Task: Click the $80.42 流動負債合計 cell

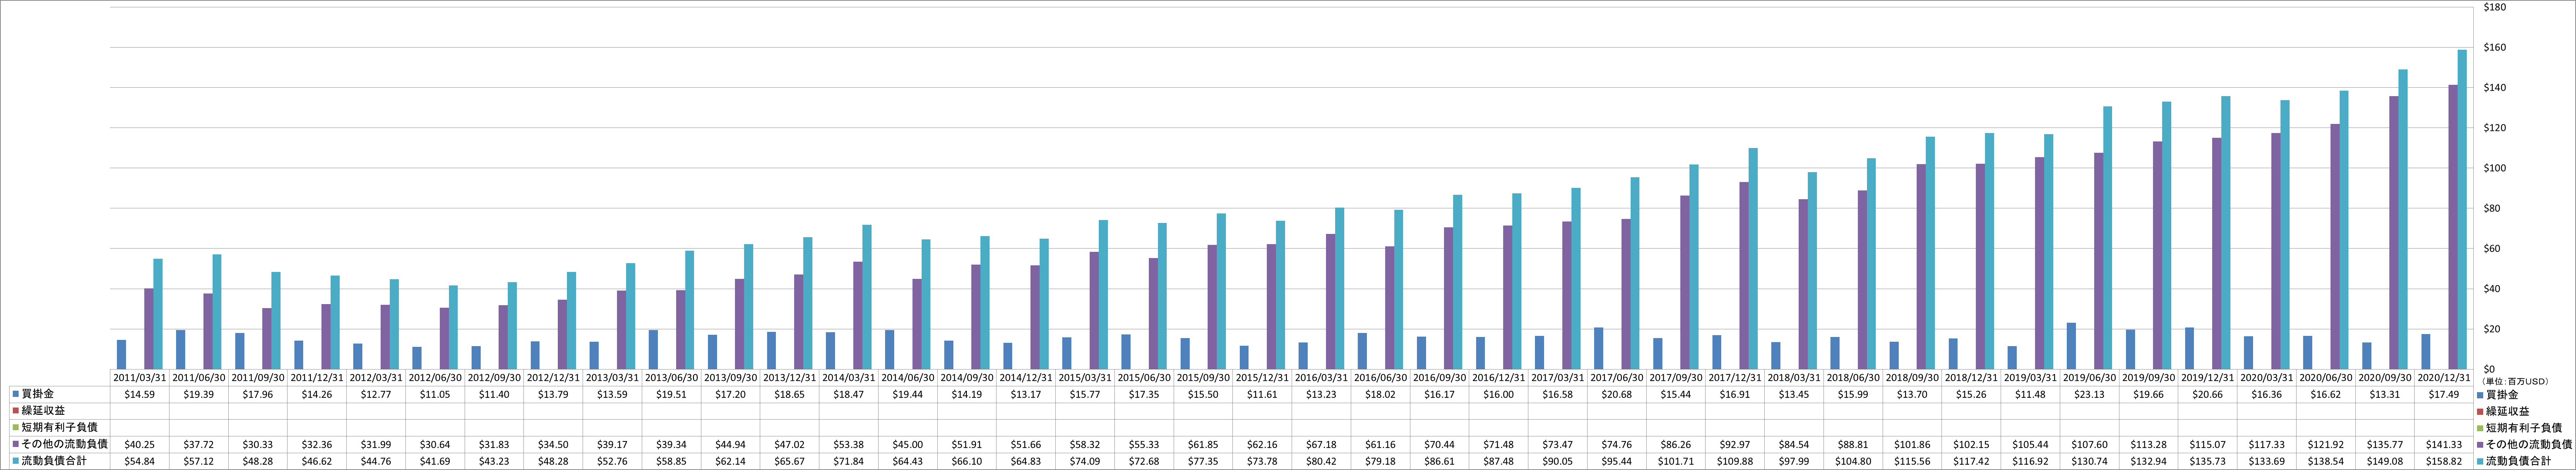Action: pyautogui.click(x=1321, y=460)
